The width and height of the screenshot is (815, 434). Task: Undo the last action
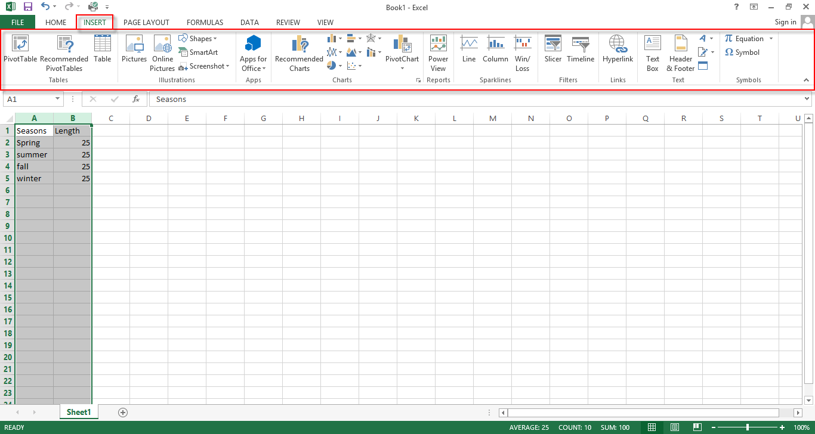point(45,7)
